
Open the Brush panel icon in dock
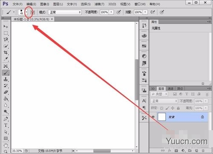[x=144, y=74]
